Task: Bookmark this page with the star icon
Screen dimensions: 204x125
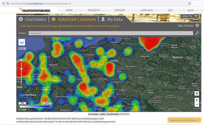Action: [x=189, y=4]
